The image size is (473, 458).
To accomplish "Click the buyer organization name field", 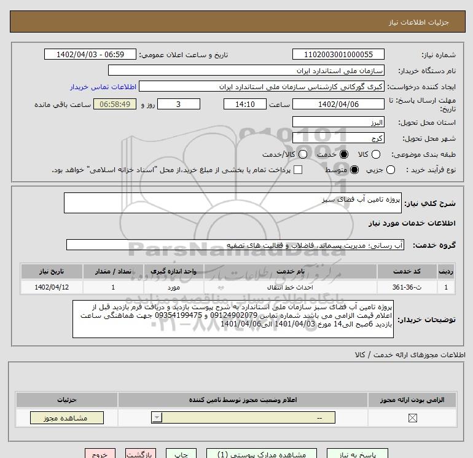I will click(x=246, y=70).
